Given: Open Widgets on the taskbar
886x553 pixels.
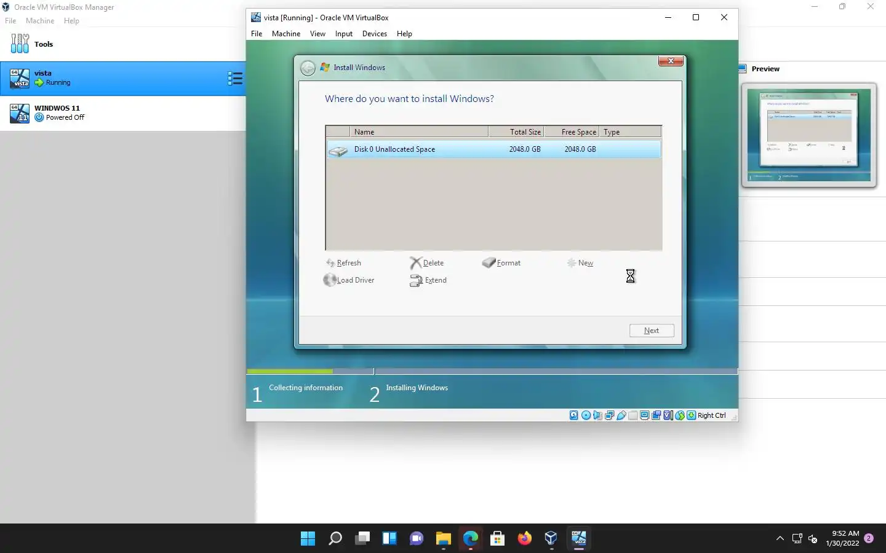Looking at the screenshot, I should pyautogui.click(x=389, y=539).
